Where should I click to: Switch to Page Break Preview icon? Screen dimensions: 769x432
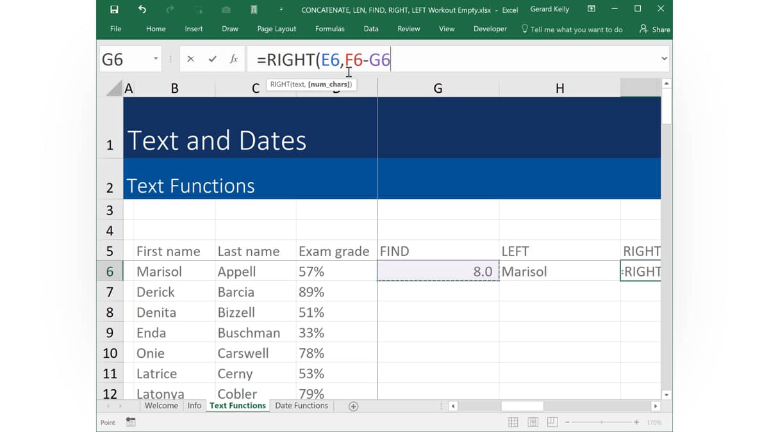(553, 422)
